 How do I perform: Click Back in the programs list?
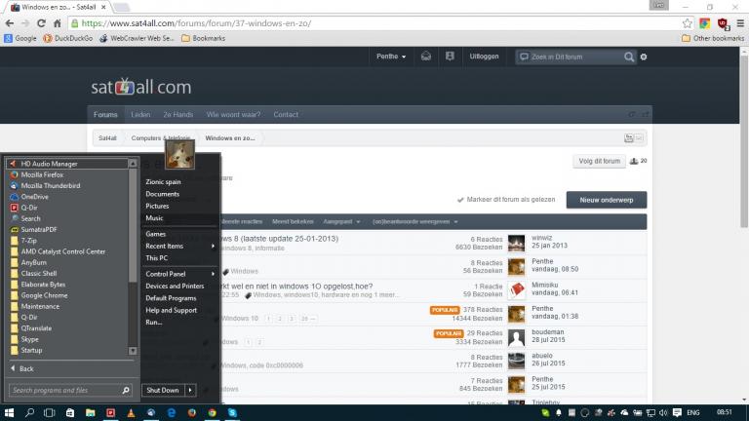[22, 369]
